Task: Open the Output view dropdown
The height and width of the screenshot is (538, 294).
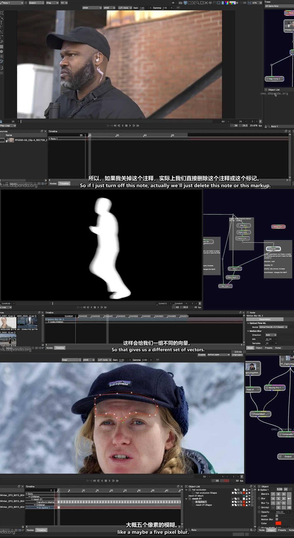Action: click(x=36, y=3)
